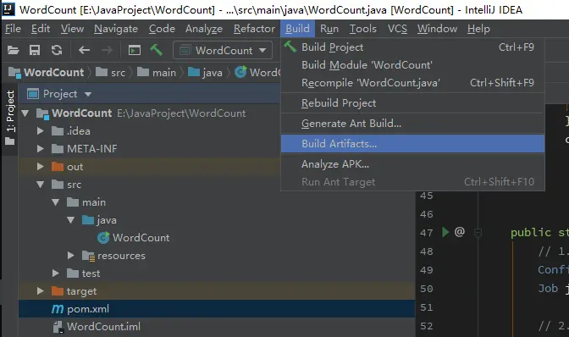
Task: Open the VCS menu
Action: tap(397, 28)
